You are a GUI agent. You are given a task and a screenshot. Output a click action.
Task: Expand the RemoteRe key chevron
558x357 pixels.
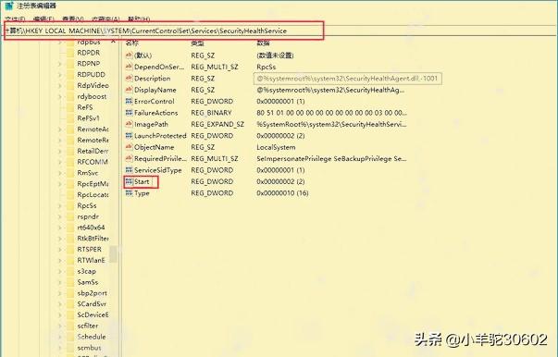pos(60,141)
